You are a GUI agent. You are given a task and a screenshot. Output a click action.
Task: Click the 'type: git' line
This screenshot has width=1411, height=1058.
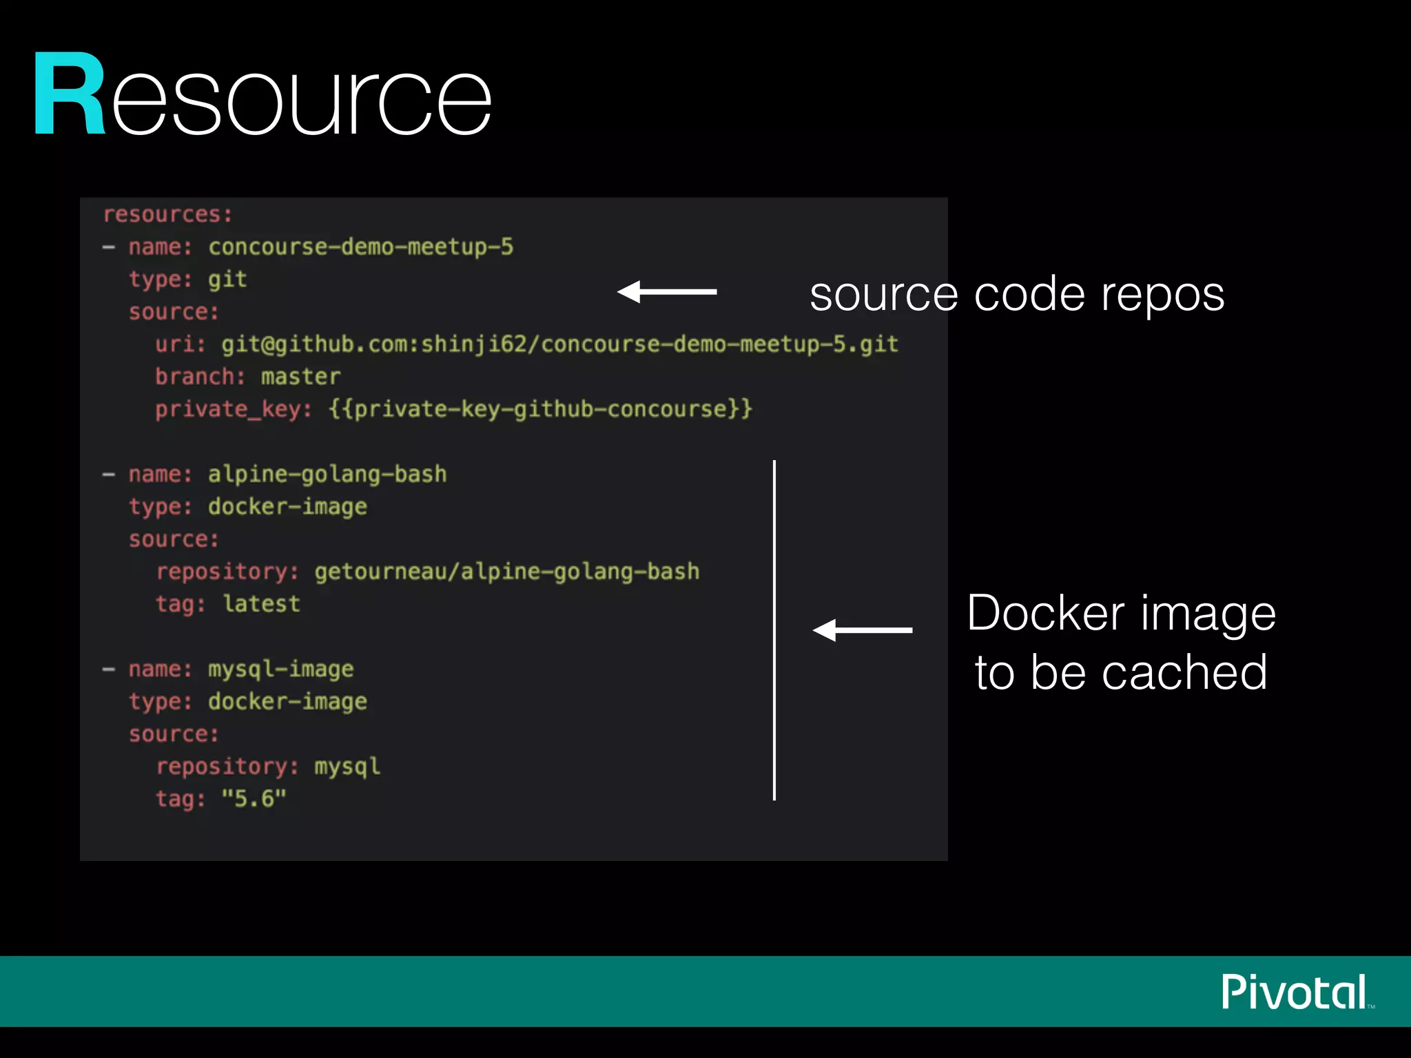coord(187,279)
